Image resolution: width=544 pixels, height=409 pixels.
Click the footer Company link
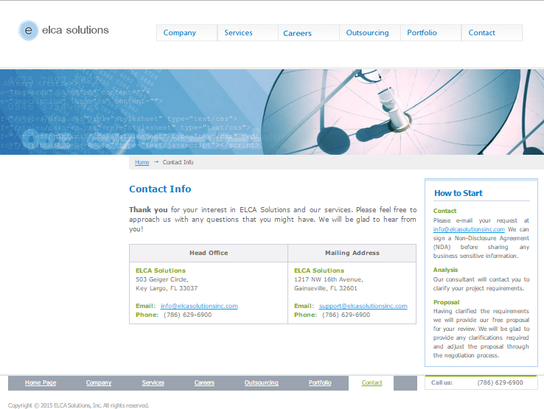[99, 382]
